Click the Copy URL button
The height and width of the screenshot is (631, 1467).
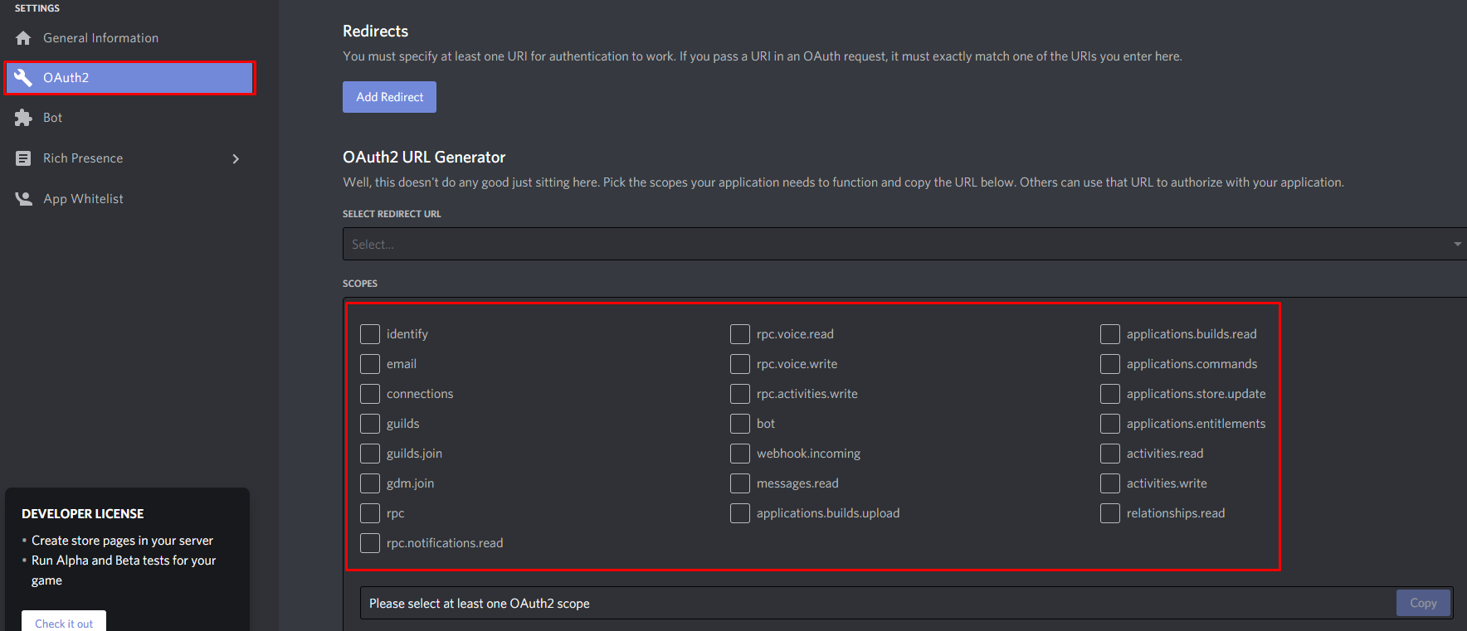click(1423, 603)
